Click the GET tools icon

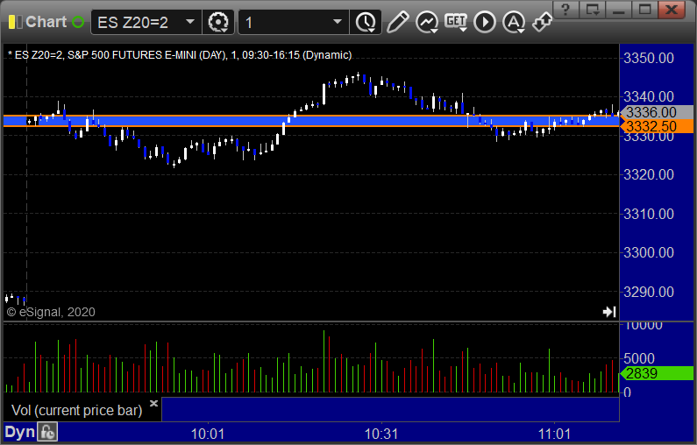click(x=456, y=22)
